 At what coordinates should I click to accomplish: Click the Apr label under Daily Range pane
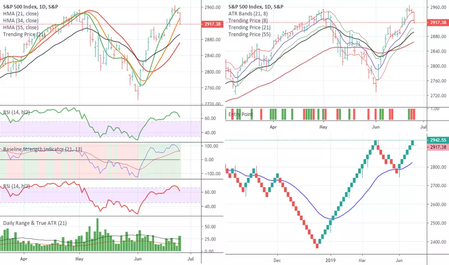24,259
